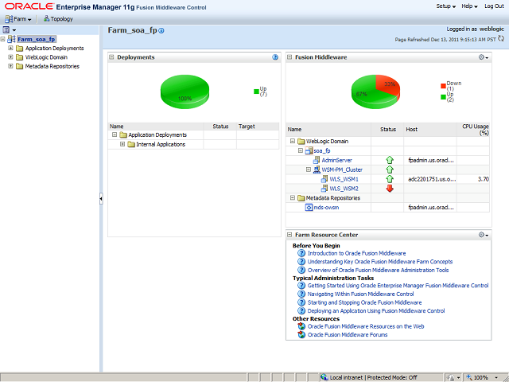509x382 pixels.
Task: Click the mds-owsm repository icon
Action: point(308,207)
